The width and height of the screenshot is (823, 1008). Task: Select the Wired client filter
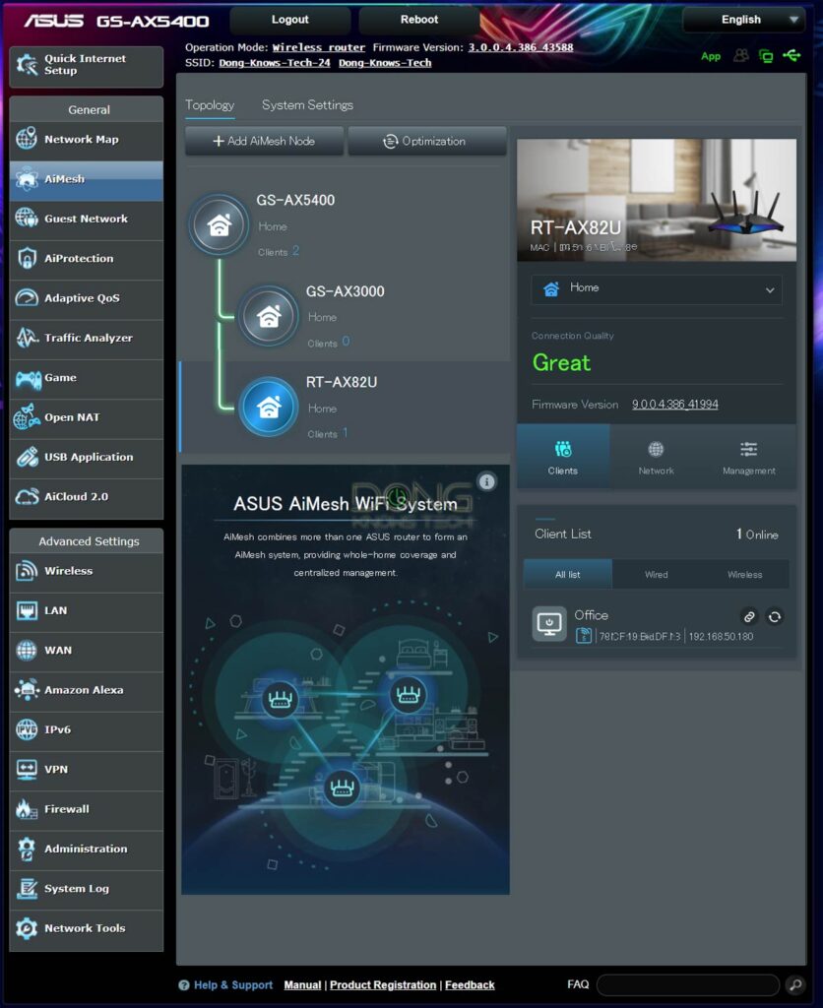[x=657, y=574]
